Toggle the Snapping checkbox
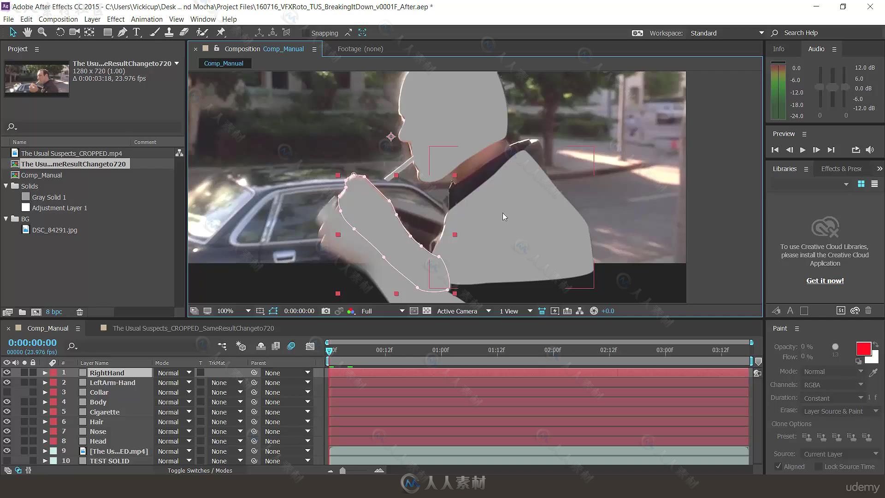 [305, 33]
